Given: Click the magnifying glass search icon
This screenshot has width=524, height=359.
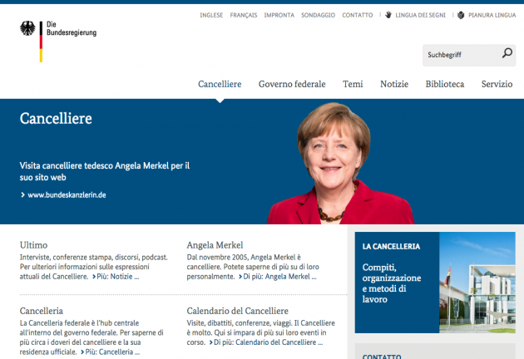Looking at the screenshot, I should (x=507, y=54).
